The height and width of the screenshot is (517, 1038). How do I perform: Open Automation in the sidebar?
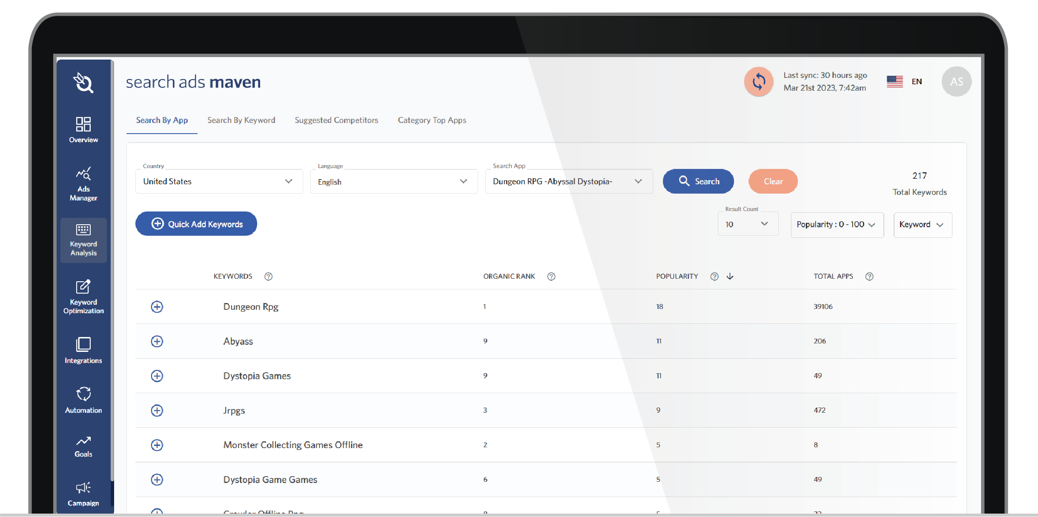pos(83,400)
